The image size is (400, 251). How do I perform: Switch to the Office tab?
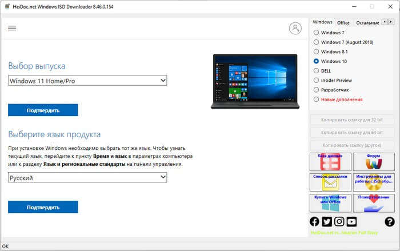click(x=343, y=23)
